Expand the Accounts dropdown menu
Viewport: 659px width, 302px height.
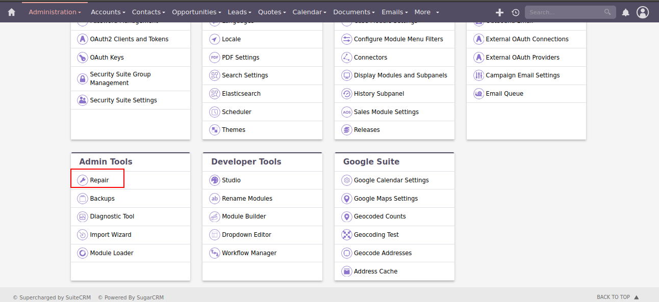pos(108,12)
